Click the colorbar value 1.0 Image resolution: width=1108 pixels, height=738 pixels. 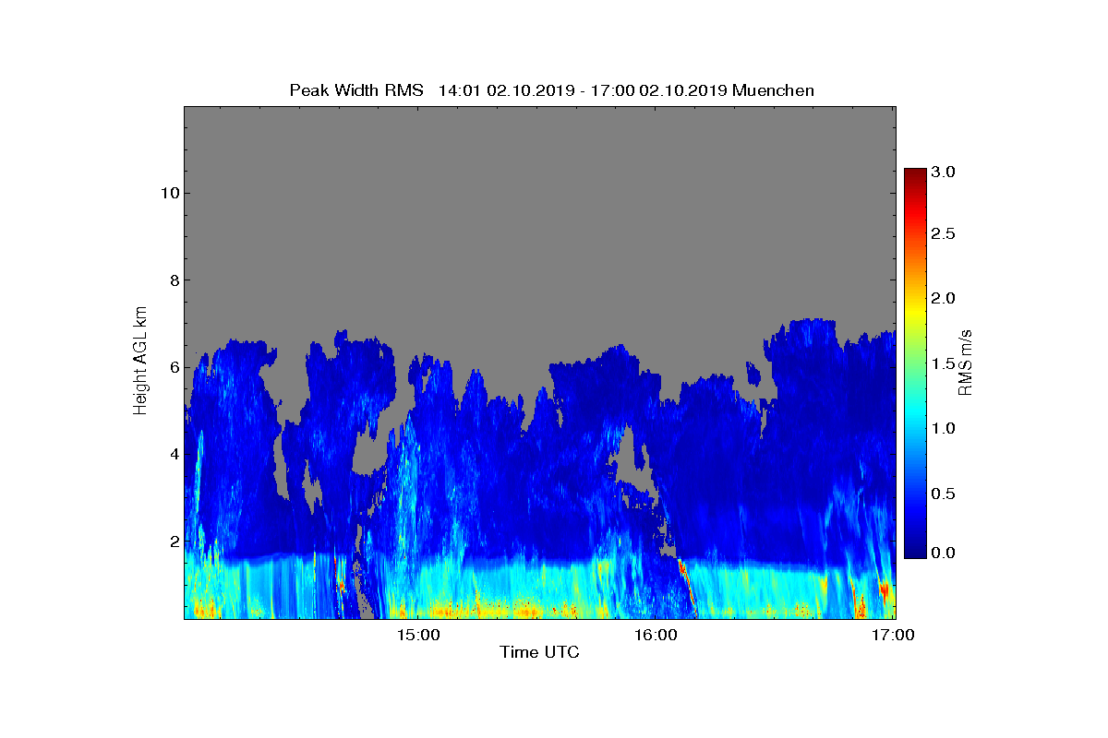[944, 428]
